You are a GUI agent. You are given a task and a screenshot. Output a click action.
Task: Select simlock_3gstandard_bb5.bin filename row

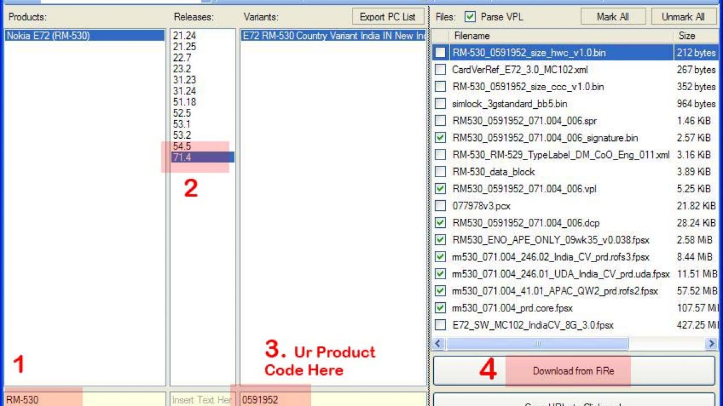509,104
